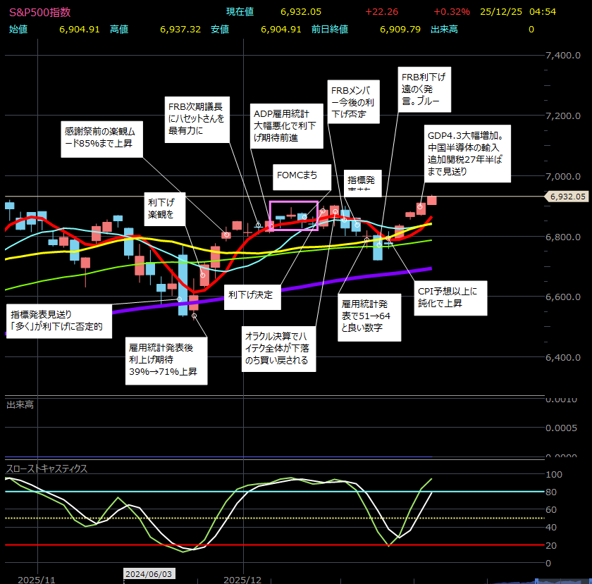Click the current price tag 6,932.05 on the price axis
592x584 pixels.
point(567,197)
